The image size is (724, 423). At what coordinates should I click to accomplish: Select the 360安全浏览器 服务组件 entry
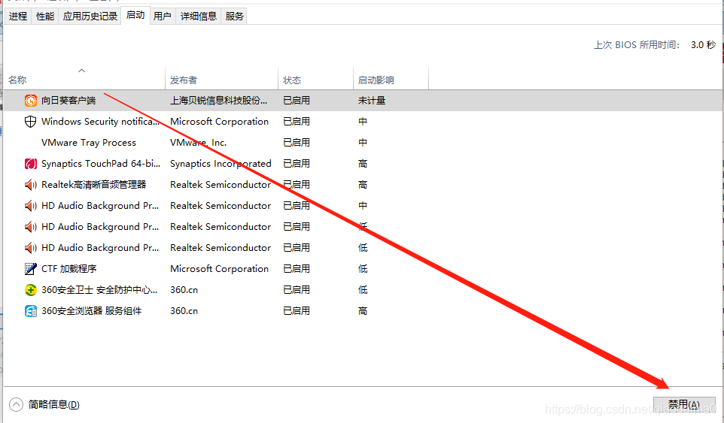point(363,311)
